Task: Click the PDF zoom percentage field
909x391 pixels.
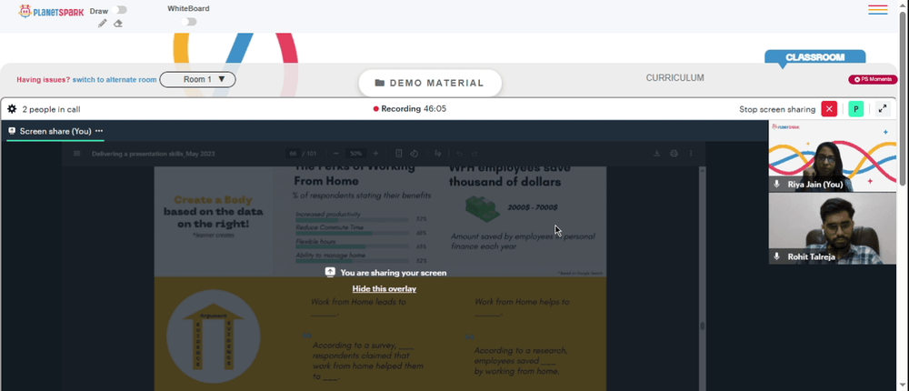Action: click(x=355, y=153)
